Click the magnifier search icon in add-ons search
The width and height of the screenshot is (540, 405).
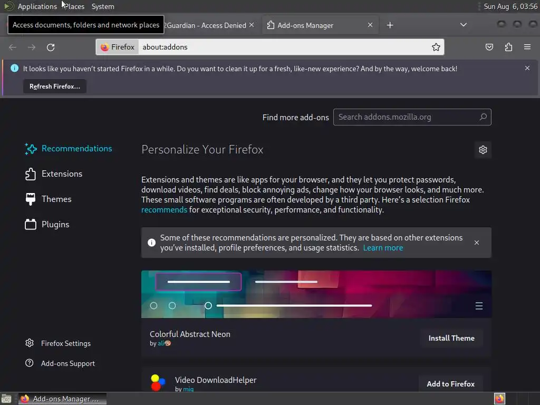pos(483,117)
